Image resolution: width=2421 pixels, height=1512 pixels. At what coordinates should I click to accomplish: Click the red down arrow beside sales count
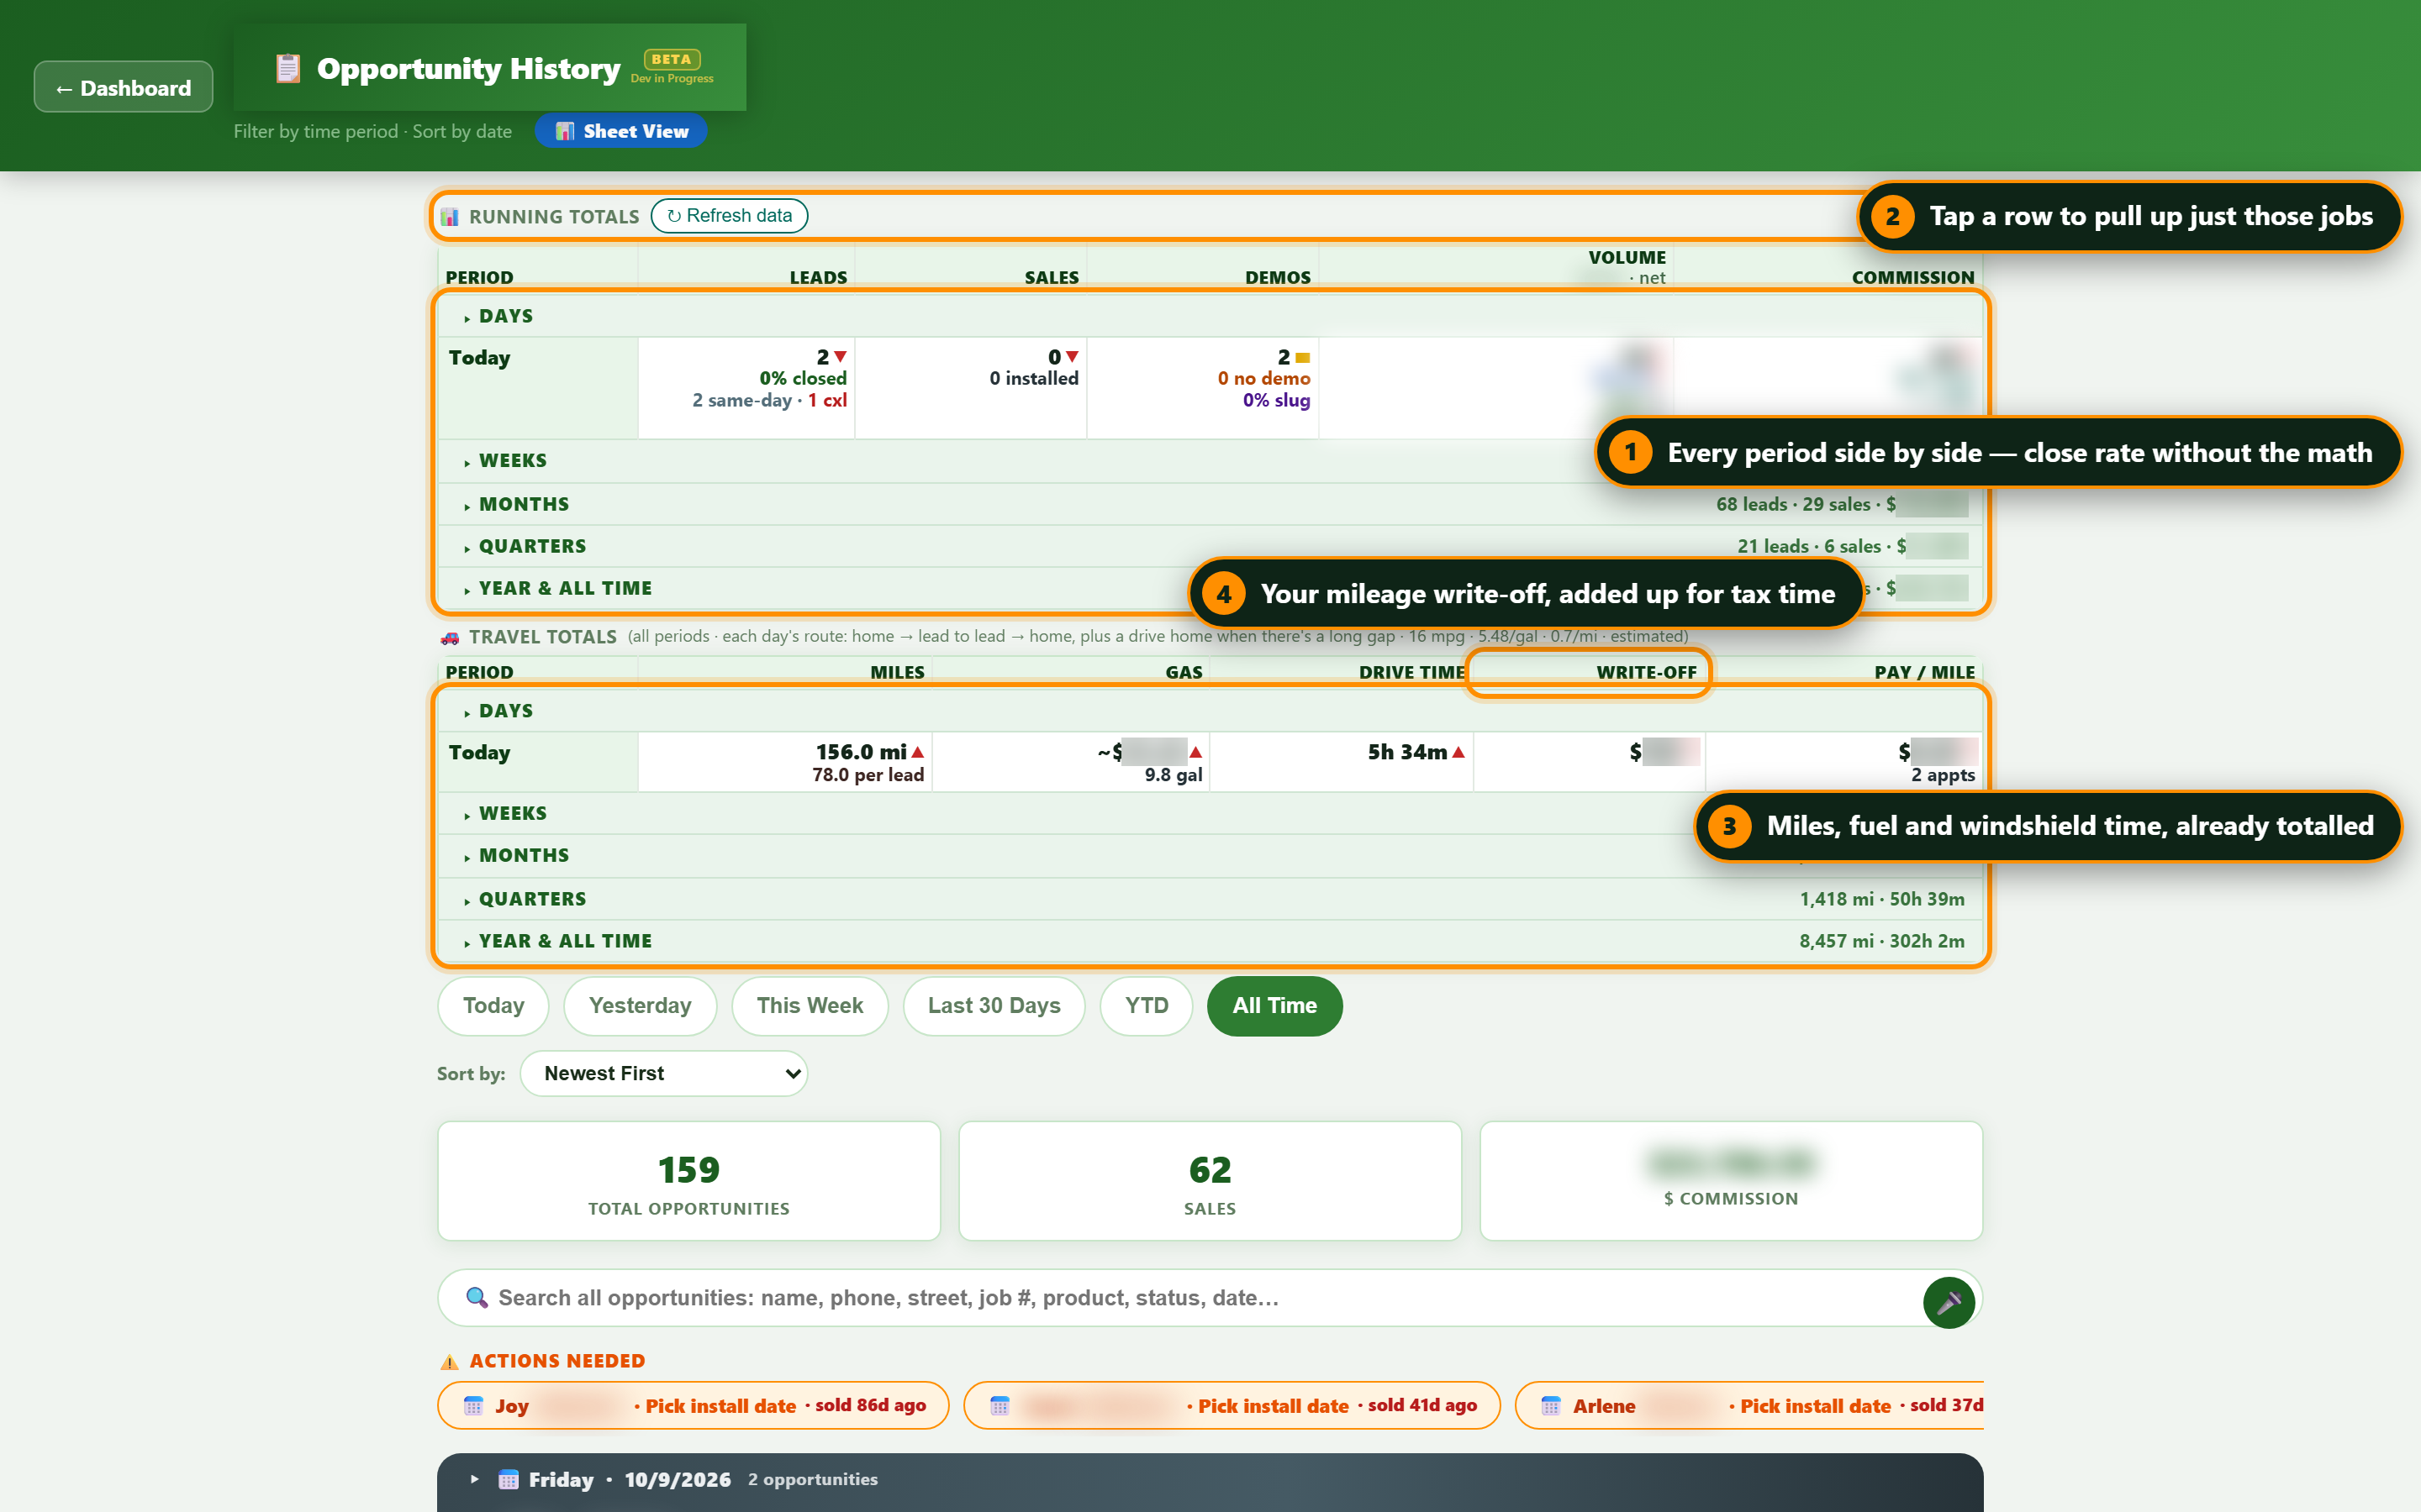tap(1073, 357)
